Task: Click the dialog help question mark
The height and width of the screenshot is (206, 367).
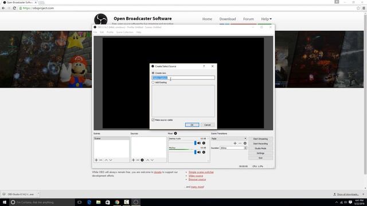Action: tap(204, 66)
